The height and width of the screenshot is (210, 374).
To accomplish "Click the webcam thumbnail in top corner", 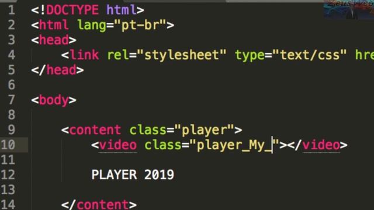I will coord(349,9).
